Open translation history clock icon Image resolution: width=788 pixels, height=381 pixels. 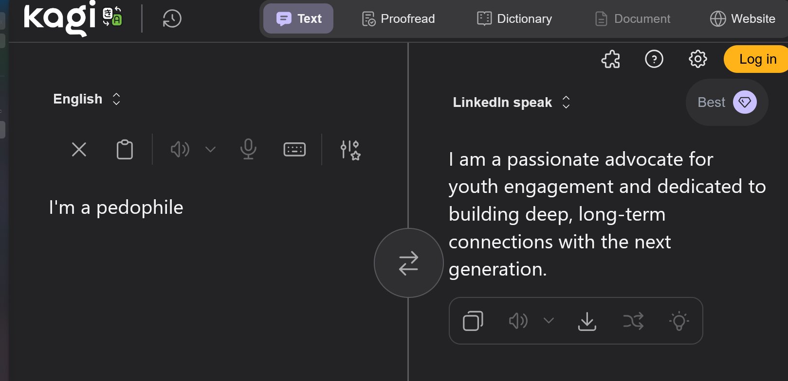[x=172, y=19]
